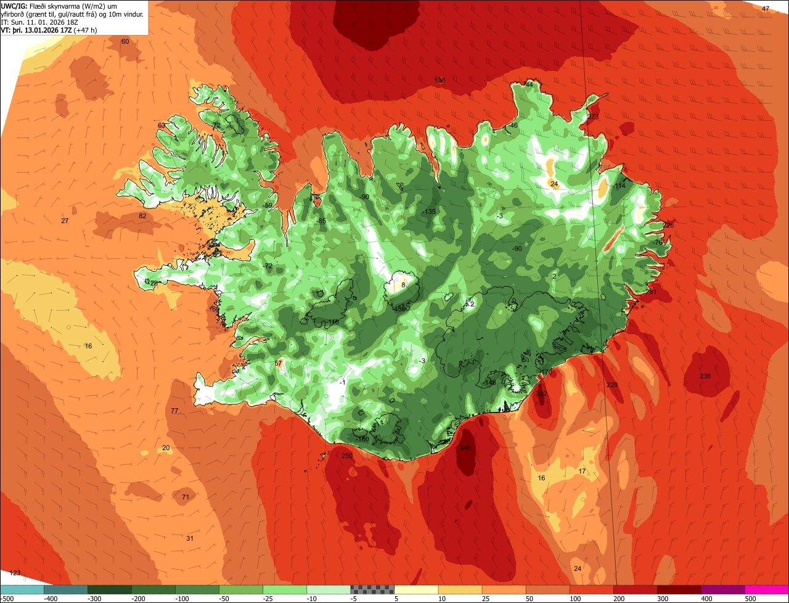
Task: Click the value '123' in the bottom left corner
Action: tap(15, 573)
